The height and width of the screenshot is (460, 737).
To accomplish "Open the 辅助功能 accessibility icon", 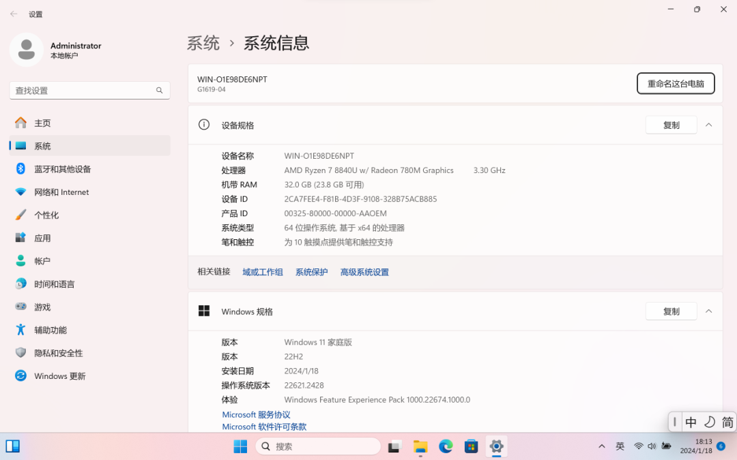I will (x=20, y=330).
